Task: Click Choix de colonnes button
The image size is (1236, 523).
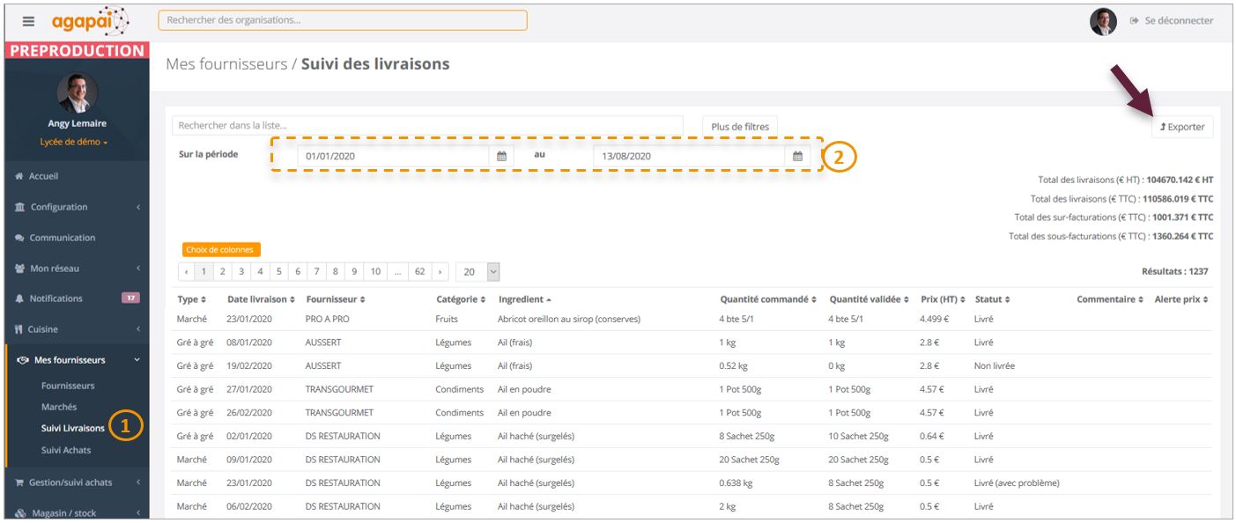Action: (222, 250)
